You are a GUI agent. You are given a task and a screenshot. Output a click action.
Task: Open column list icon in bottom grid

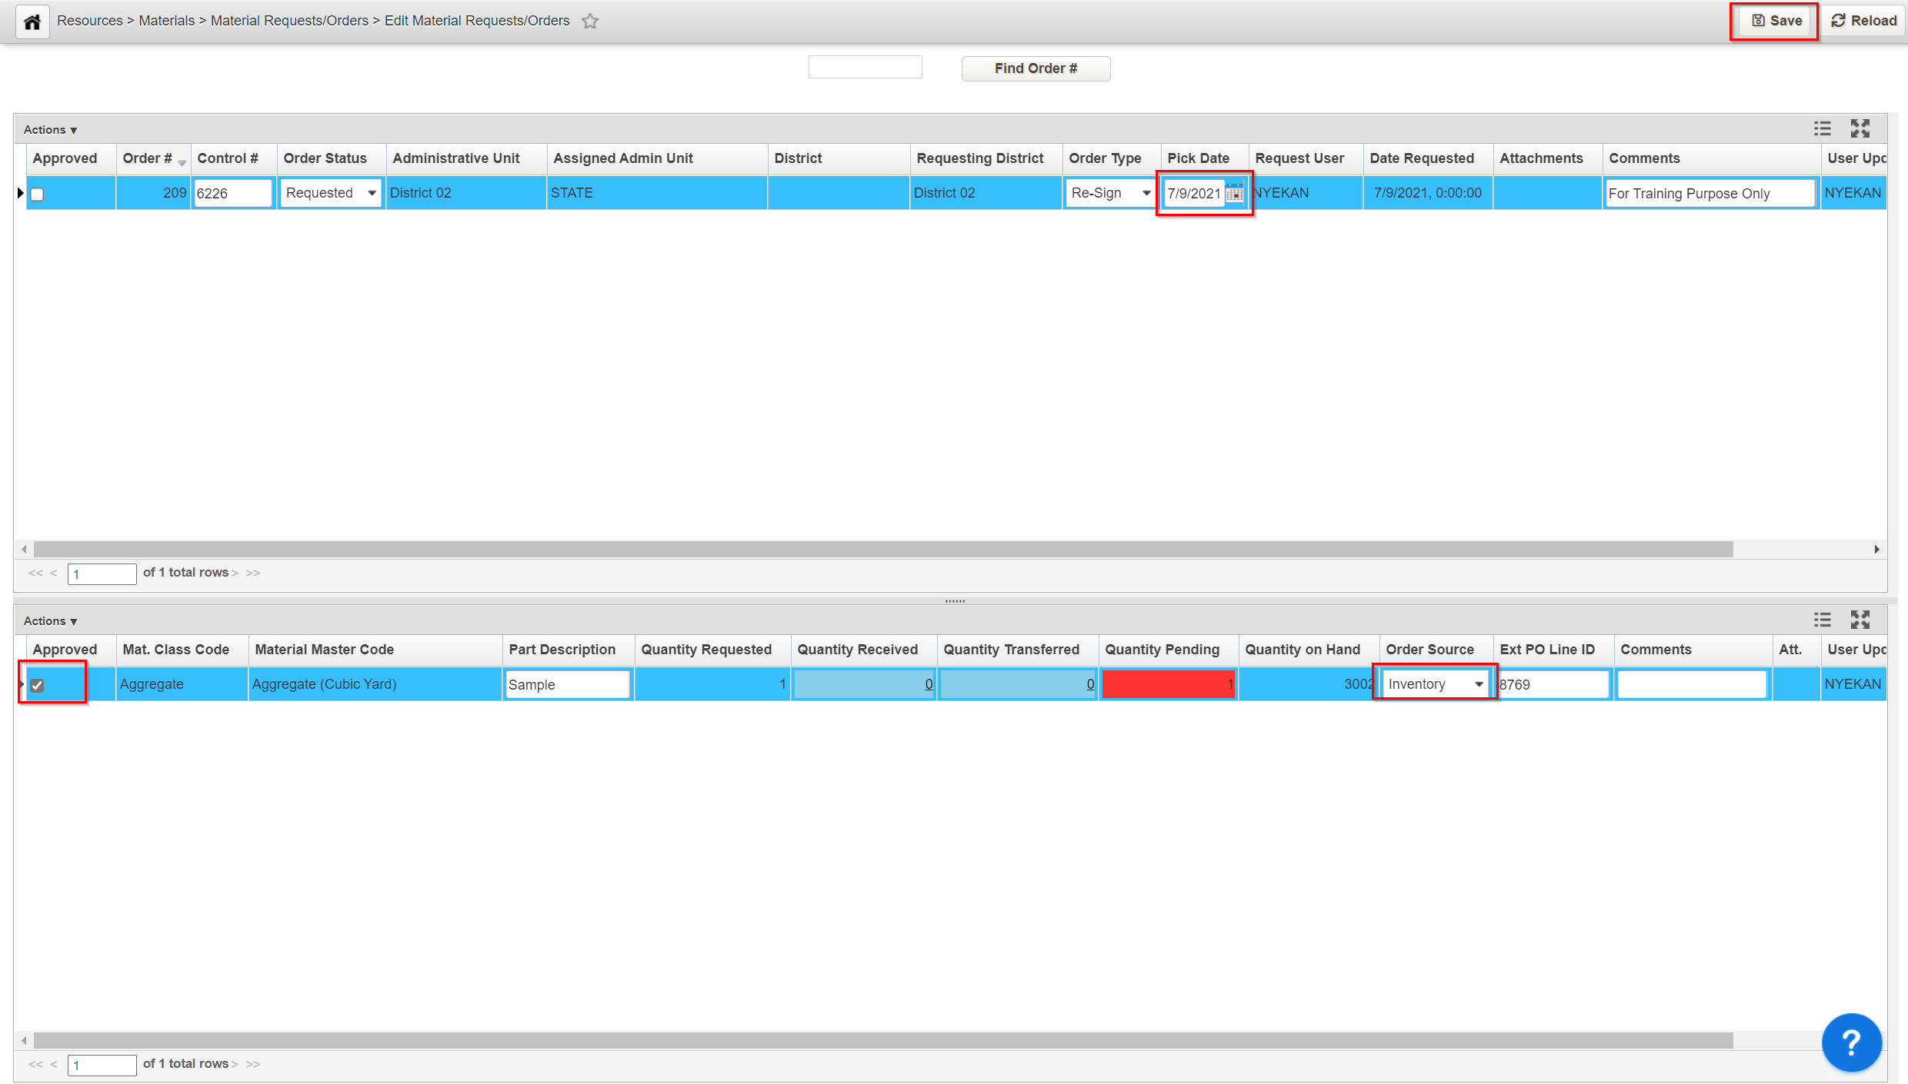1822,620
